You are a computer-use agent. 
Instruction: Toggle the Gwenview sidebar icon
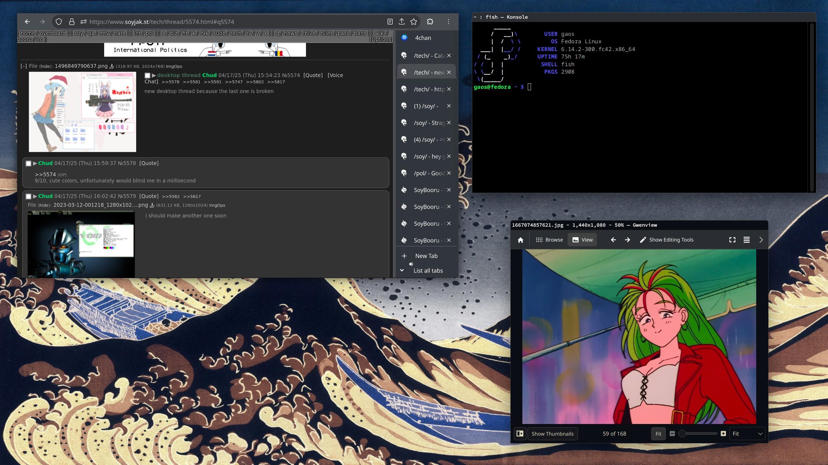[520, 434]
